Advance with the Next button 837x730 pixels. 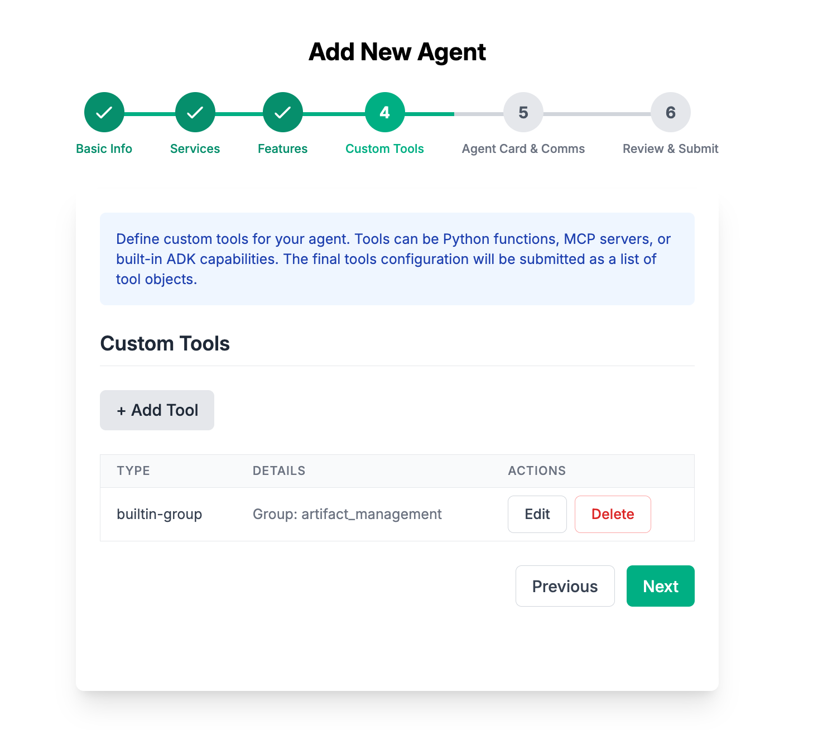[x=660, y=586]
